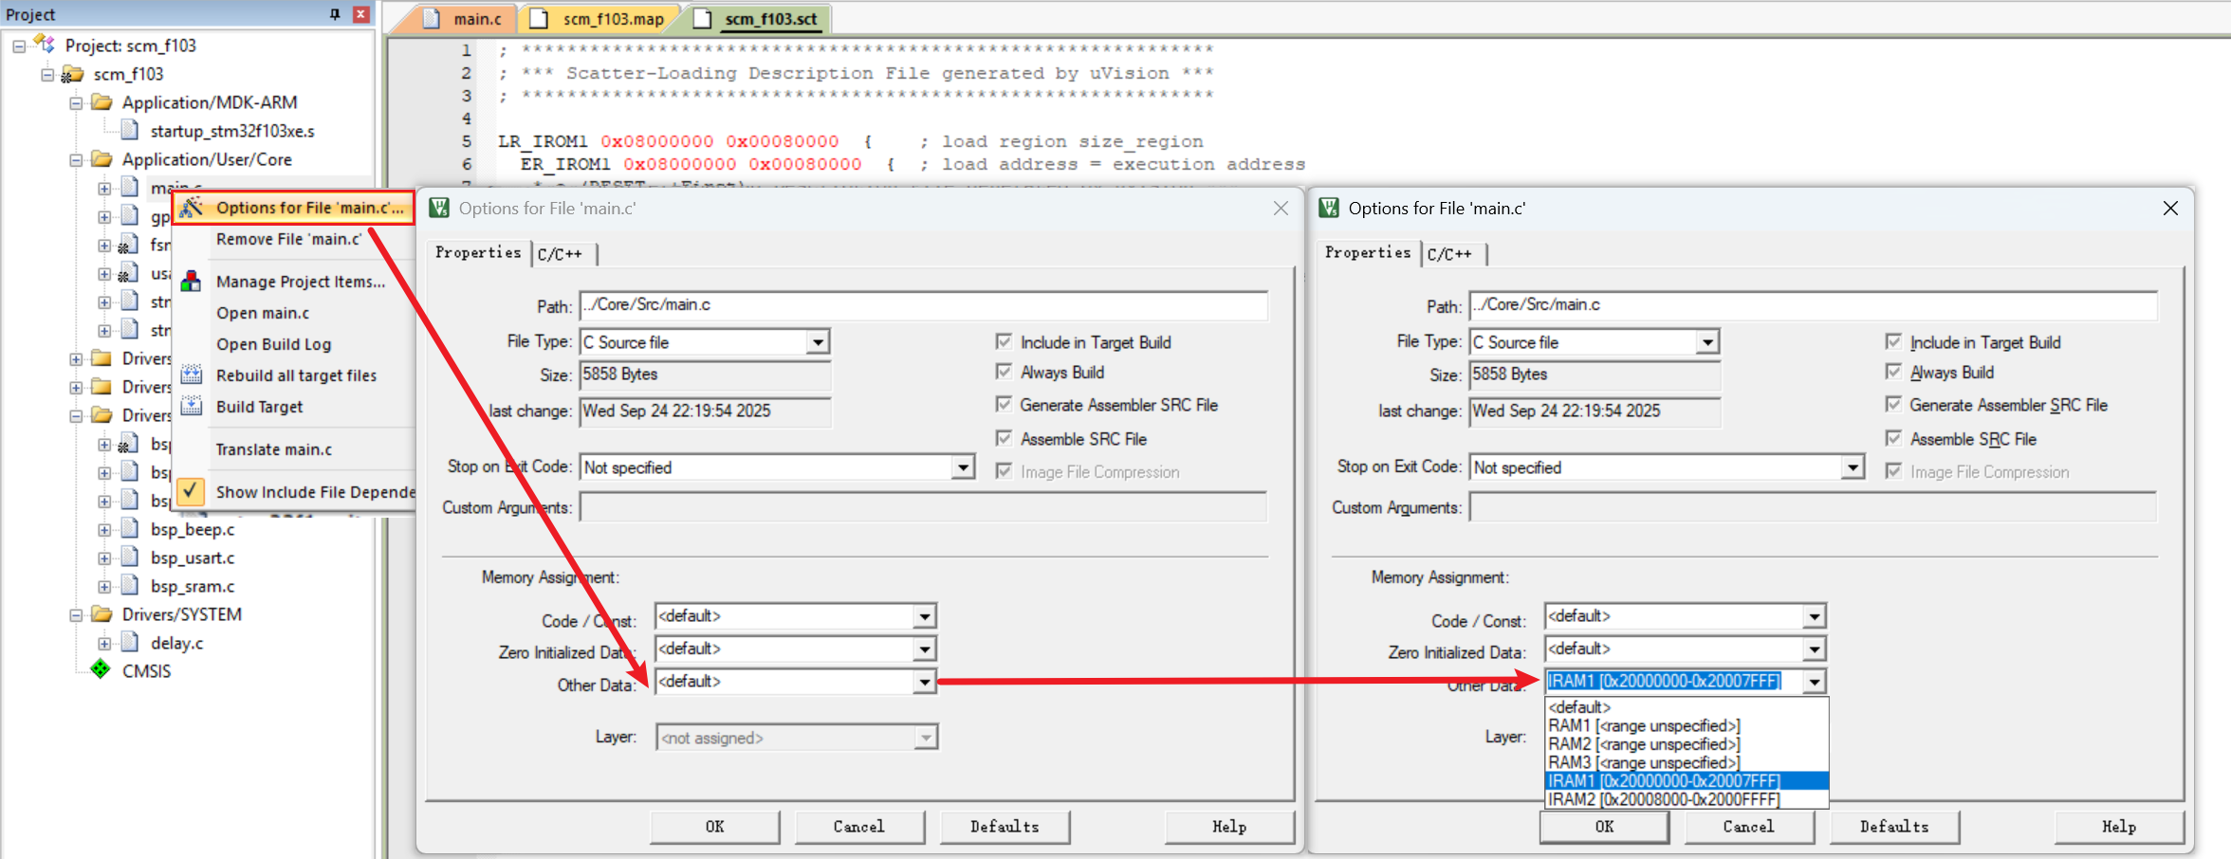
Task: Select Translate main.c from context menu
Action: (274, 449)
